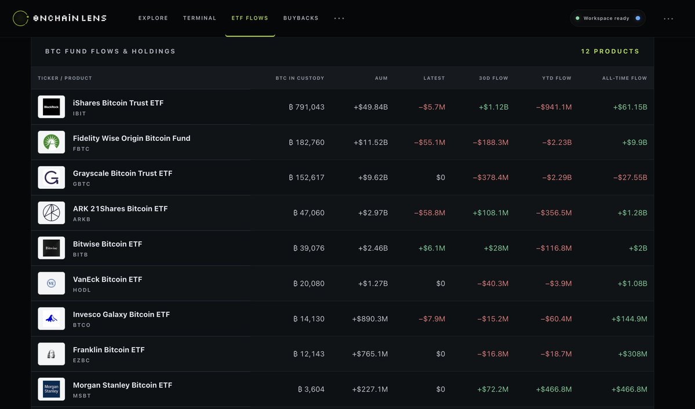Open VanEck Bitcoin ETF product name

coord(108,279)
